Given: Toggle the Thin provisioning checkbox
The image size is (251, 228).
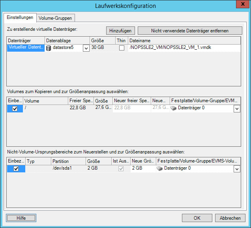Looking at the screenshot, I should pos(122,48).
